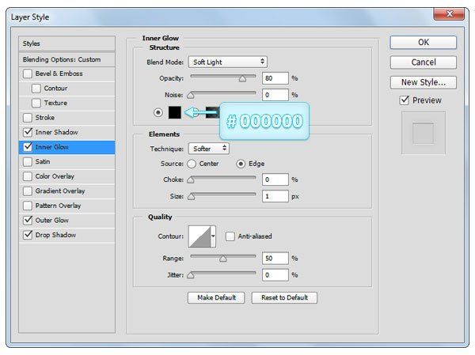The image size is (475, 355).
Task: Open the Technique Softer dropdown
Action: tap(209, 149)
